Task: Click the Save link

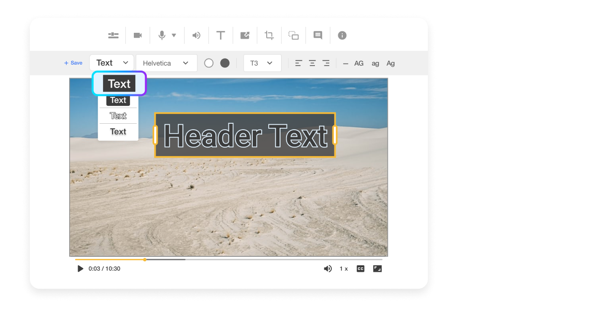Action: coord(73,63)
